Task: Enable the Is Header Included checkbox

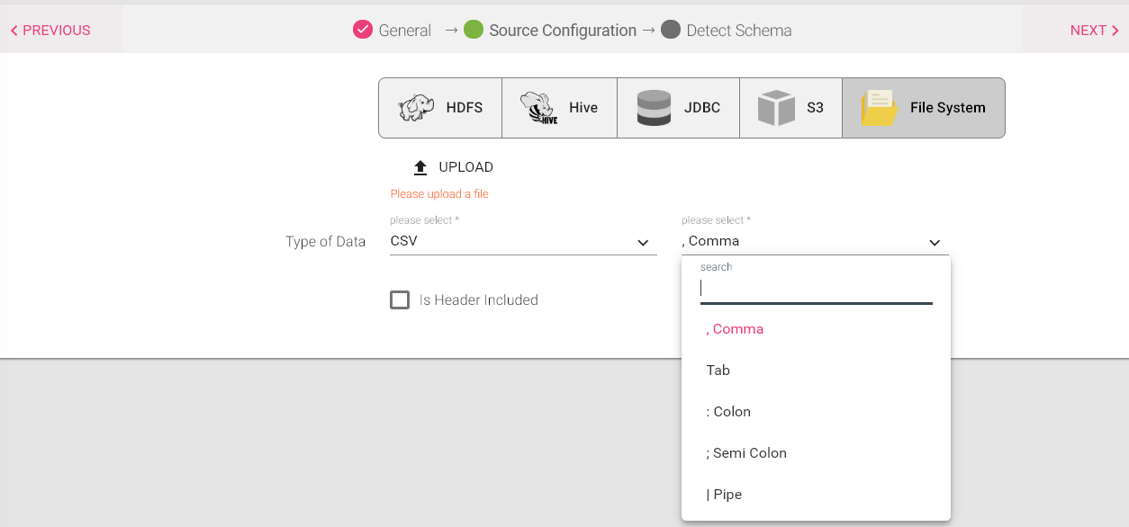Action: [400, 299]
